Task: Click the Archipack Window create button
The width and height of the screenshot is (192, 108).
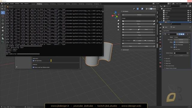Action: (137, 21)
